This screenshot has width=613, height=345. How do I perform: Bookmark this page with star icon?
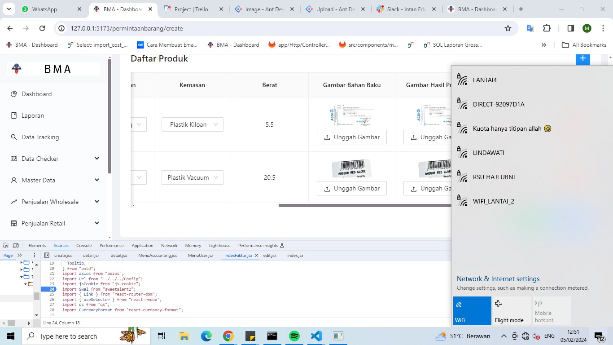point(508,28)
